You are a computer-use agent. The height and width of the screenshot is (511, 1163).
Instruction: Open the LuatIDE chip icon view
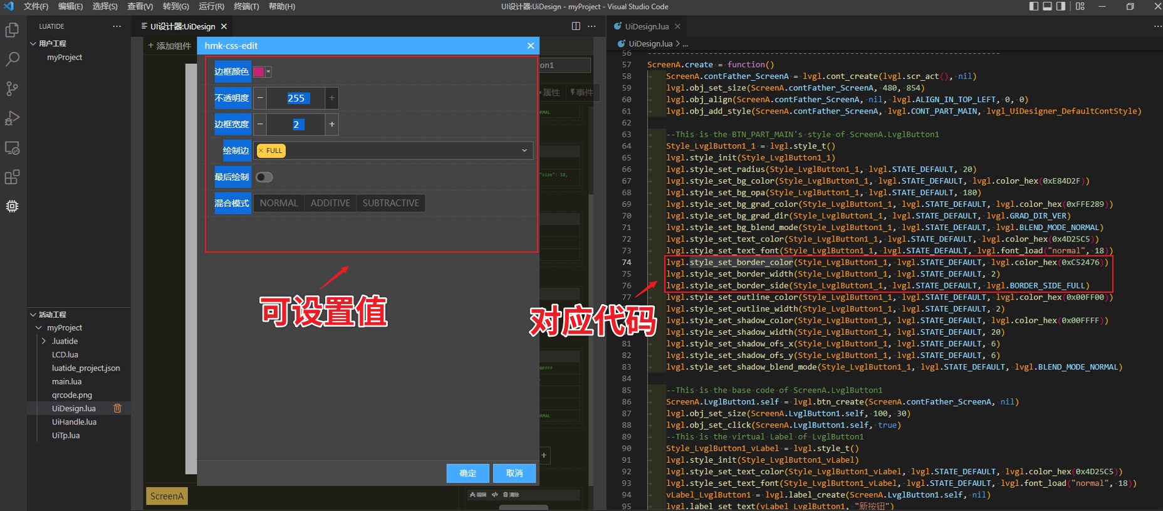point(12,206)
